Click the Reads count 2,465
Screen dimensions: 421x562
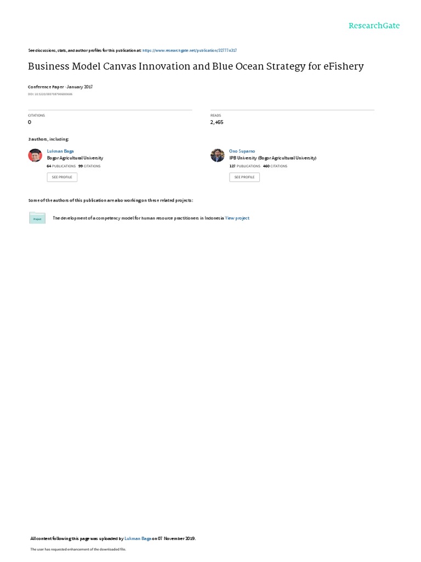217,122
